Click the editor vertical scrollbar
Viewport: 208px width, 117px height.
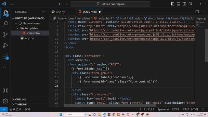206,45
